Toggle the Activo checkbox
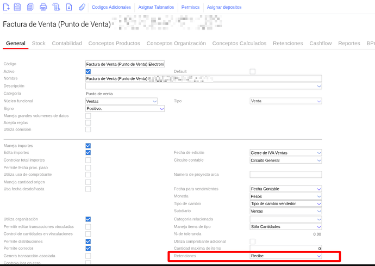 tap(88, 71)
